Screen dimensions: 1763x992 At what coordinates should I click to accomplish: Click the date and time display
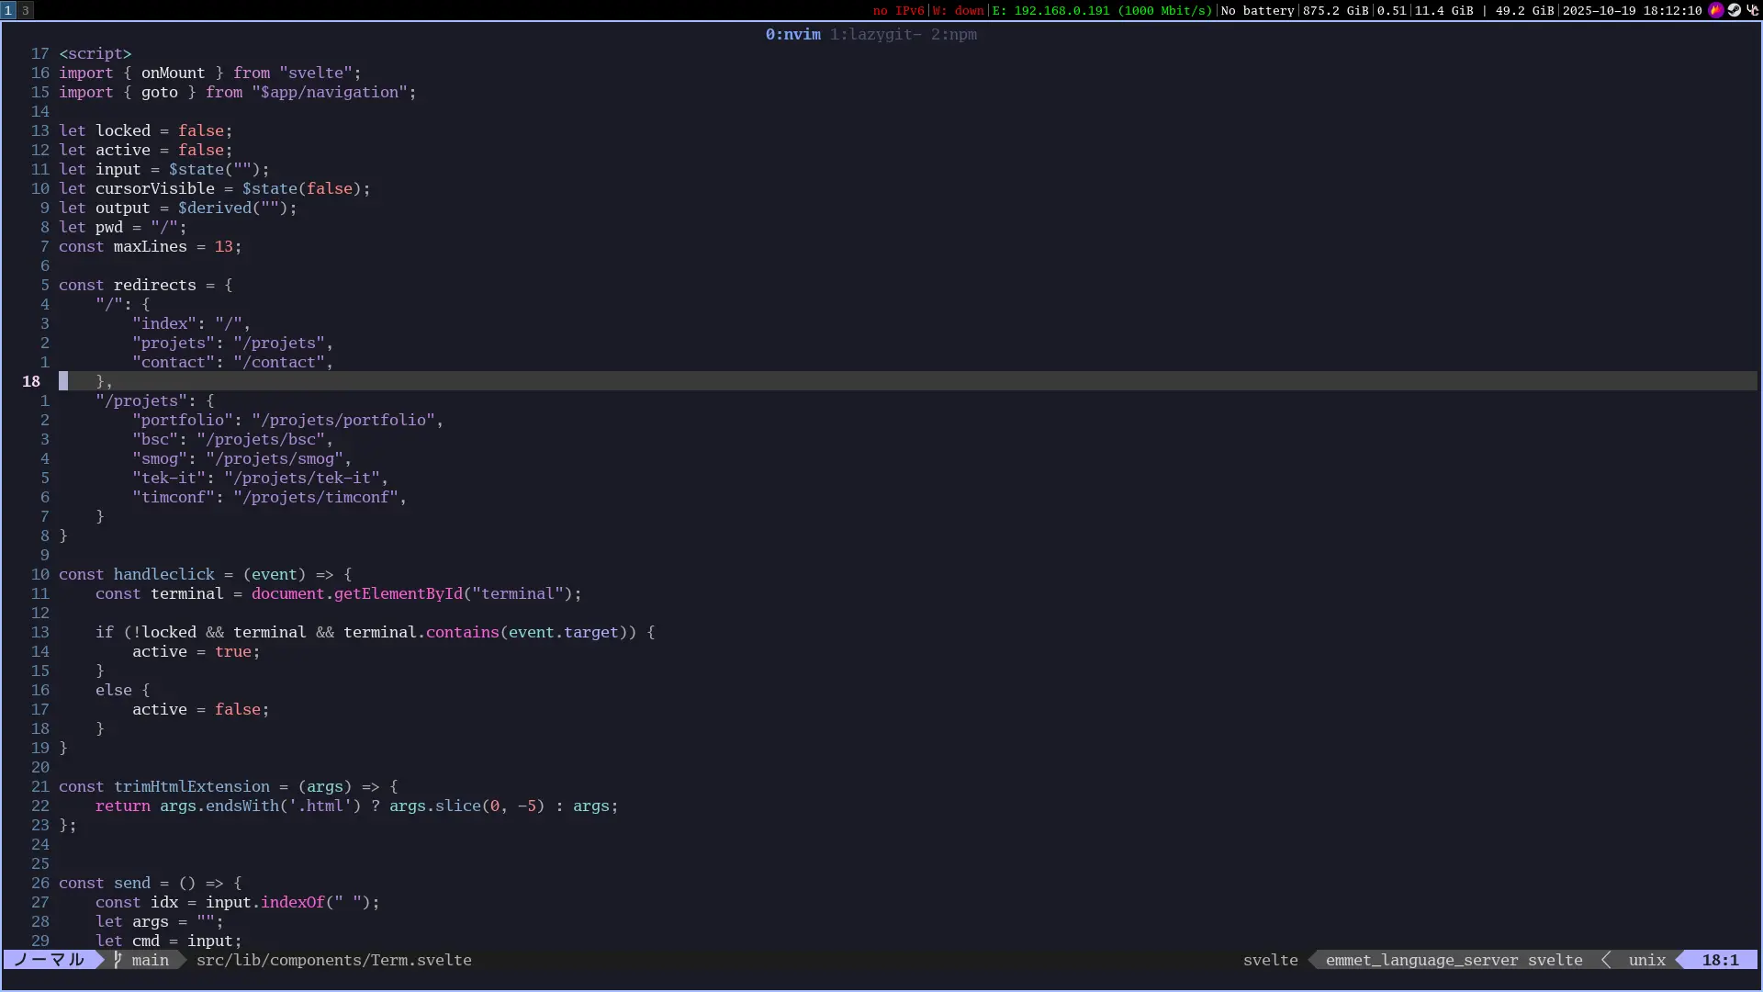coord(1632,10)
